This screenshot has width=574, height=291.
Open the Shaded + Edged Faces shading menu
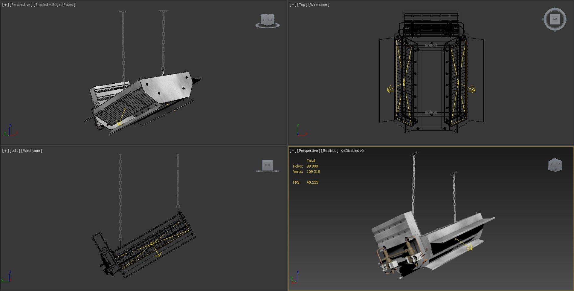(54, 4)
